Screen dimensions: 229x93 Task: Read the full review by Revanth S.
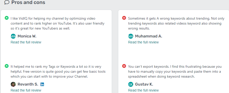pyautogui.click(x=26, y=90)
